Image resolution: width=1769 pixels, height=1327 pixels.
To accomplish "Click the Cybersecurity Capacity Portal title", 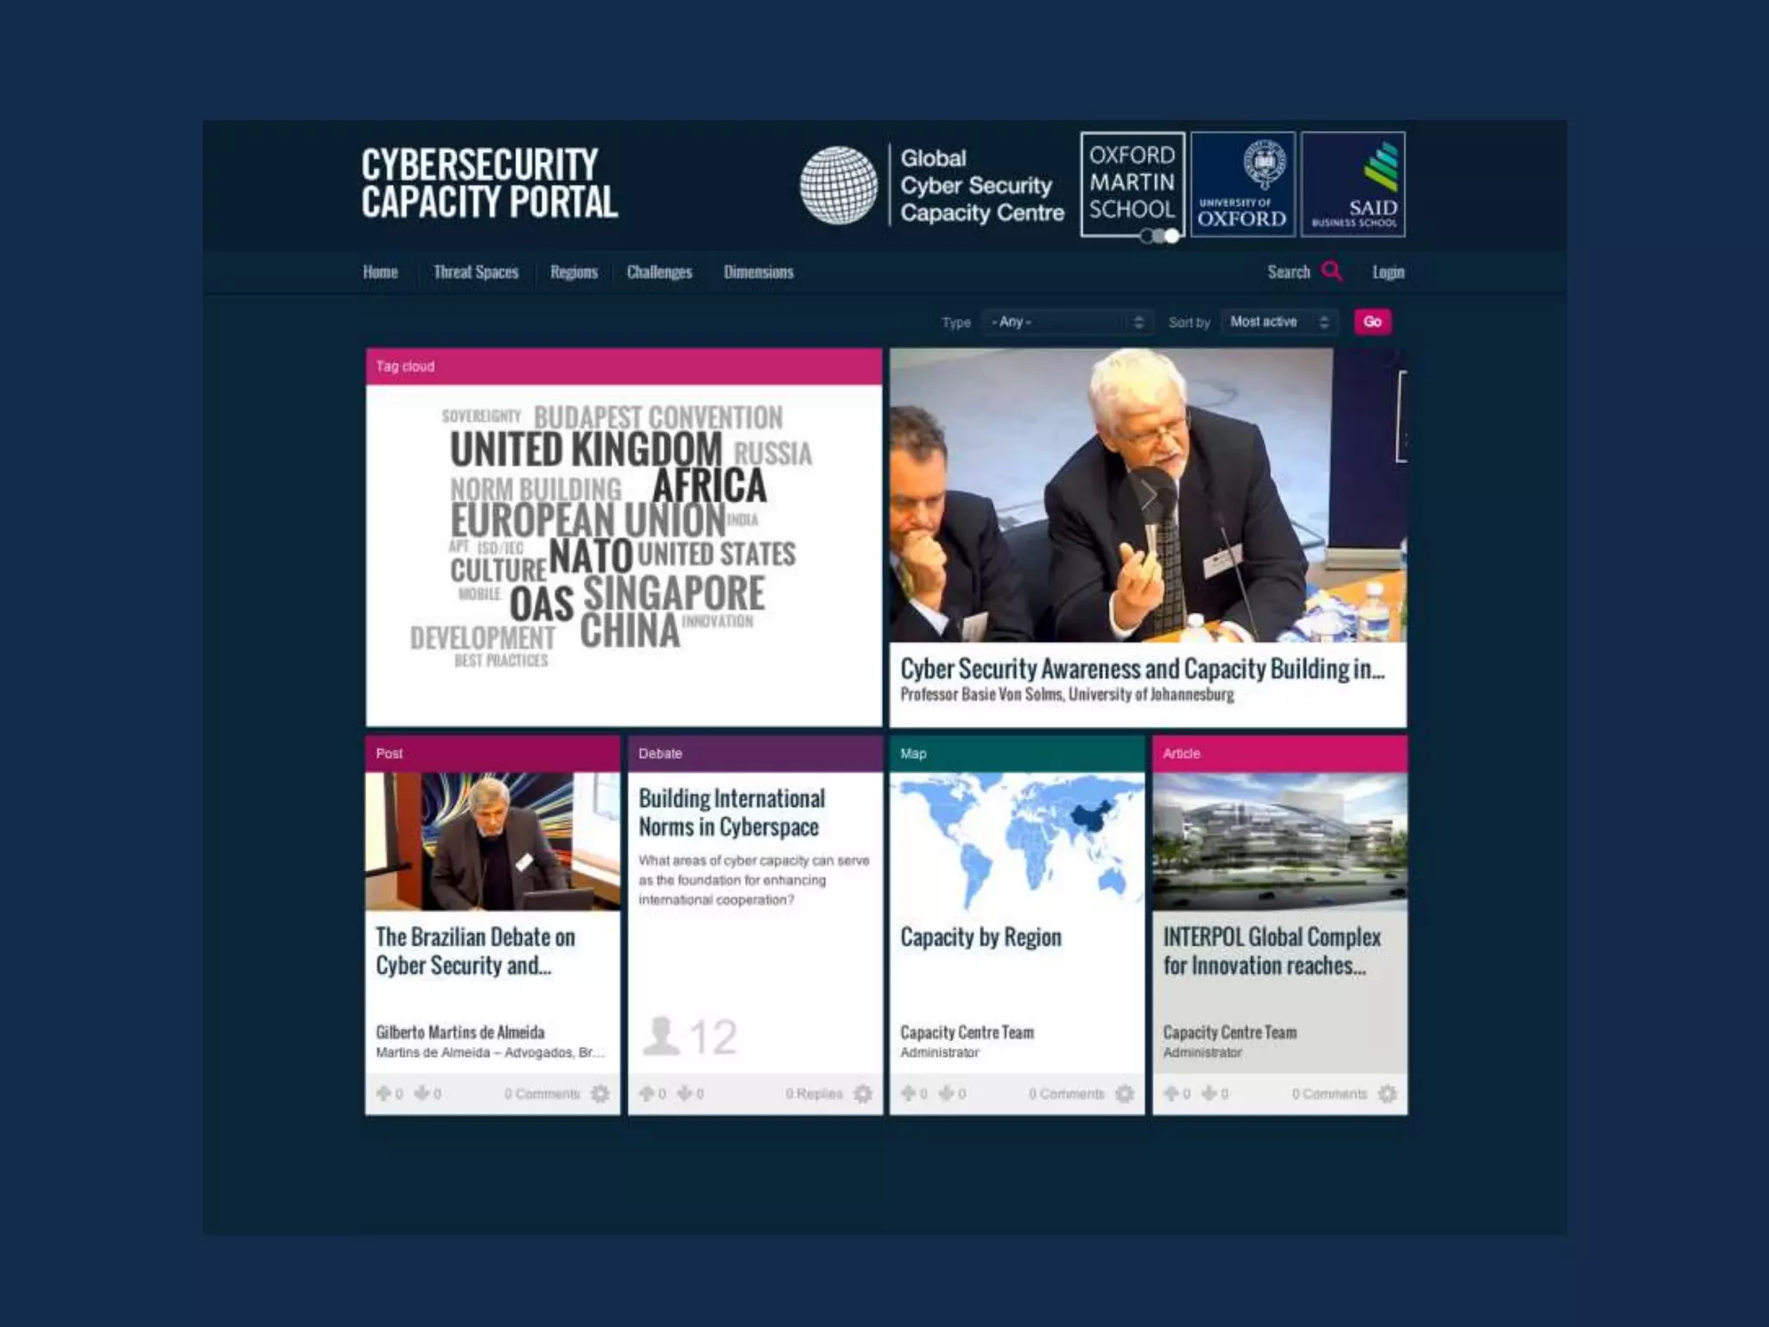I will pyautogui.click(x=490, y=183).
